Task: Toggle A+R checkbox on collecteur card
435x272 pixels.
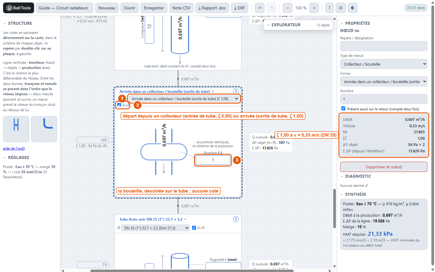Action: point(119,105)
